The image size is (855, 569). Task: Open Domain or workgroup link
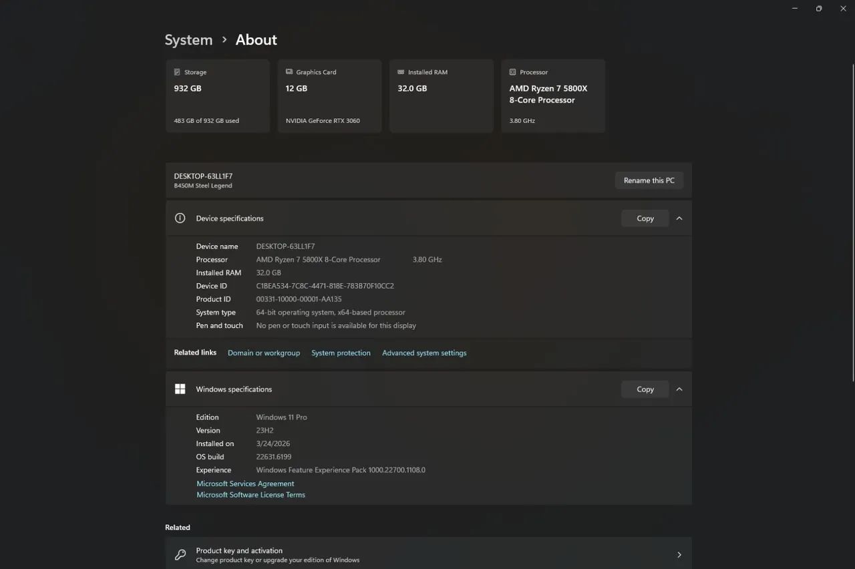click(264, 353)
